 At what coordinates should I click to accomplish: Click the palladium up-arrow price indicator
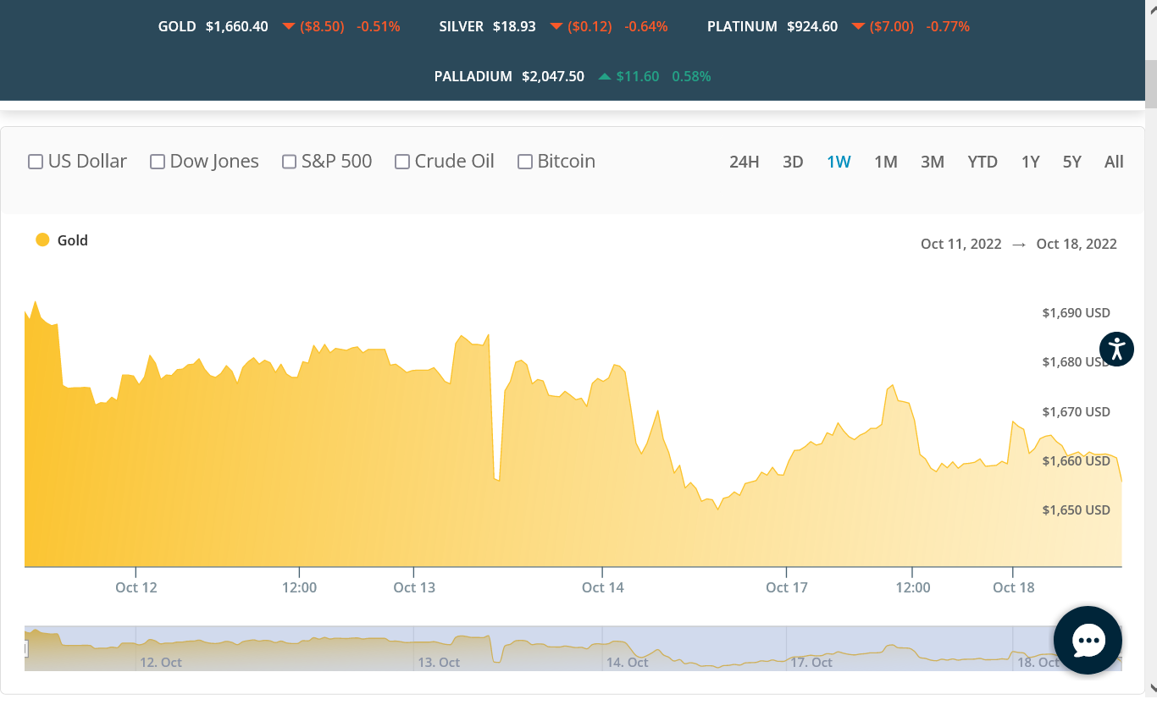pos(604,76)
